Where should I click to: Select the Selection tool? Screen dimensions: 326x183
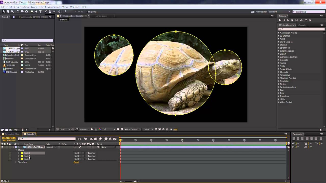tap(4, 11)
